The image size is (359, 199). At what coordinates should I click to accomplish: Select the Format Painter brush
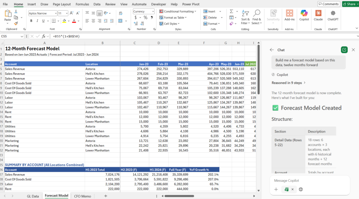pos(16,23)
